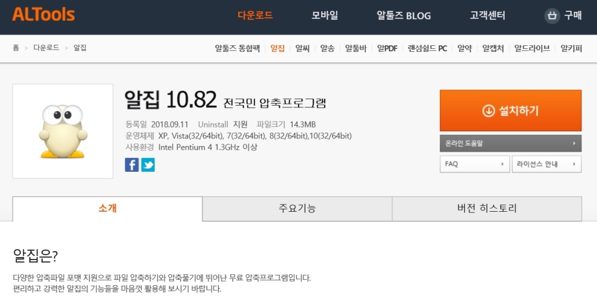Click the 알집 10.82 title text
Viewport: 597px width, 300px height.
(171, 100)
